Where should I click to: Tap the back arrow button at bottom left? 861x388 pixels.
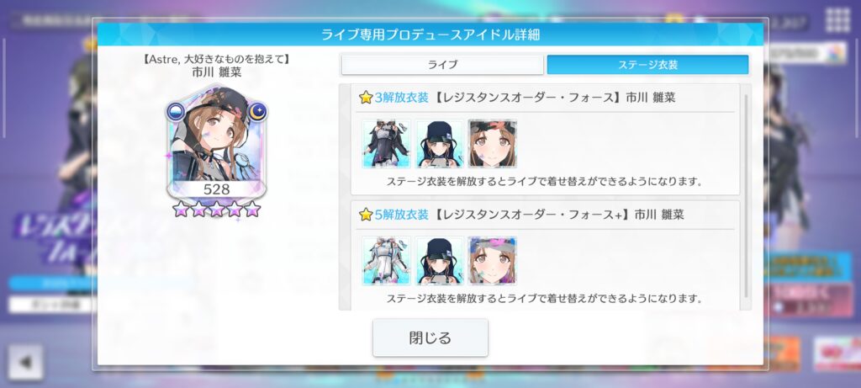25,362
